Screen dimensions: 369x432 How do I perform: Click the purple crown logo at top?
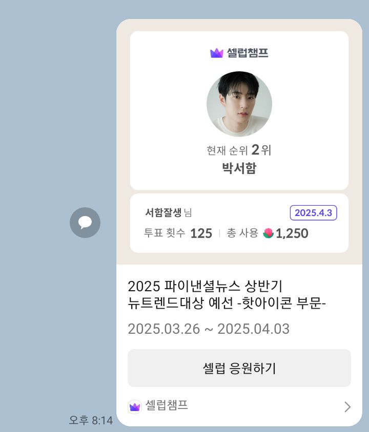[x=217, y=53]
